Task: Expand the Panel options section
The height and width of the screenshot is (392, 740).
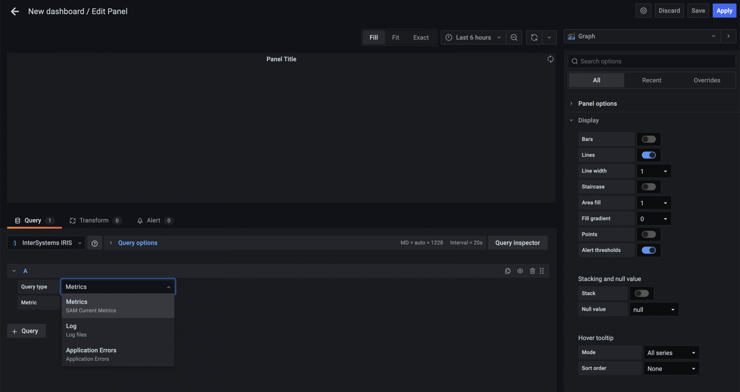Action: pyautogui.click(x=597, y=104)
